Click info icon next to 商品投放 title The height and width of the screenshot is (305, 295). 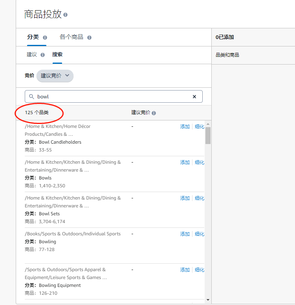click(66, 15)
